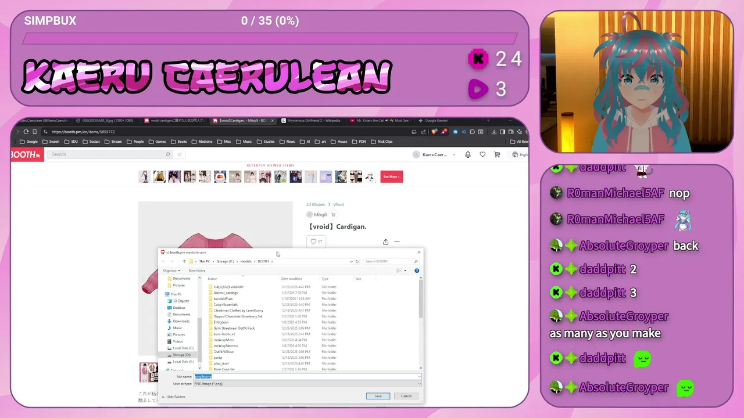Viewport: 744px width, 418px height.
Task: Open BOOTH search filter options icon
Action: click(180, 154)
